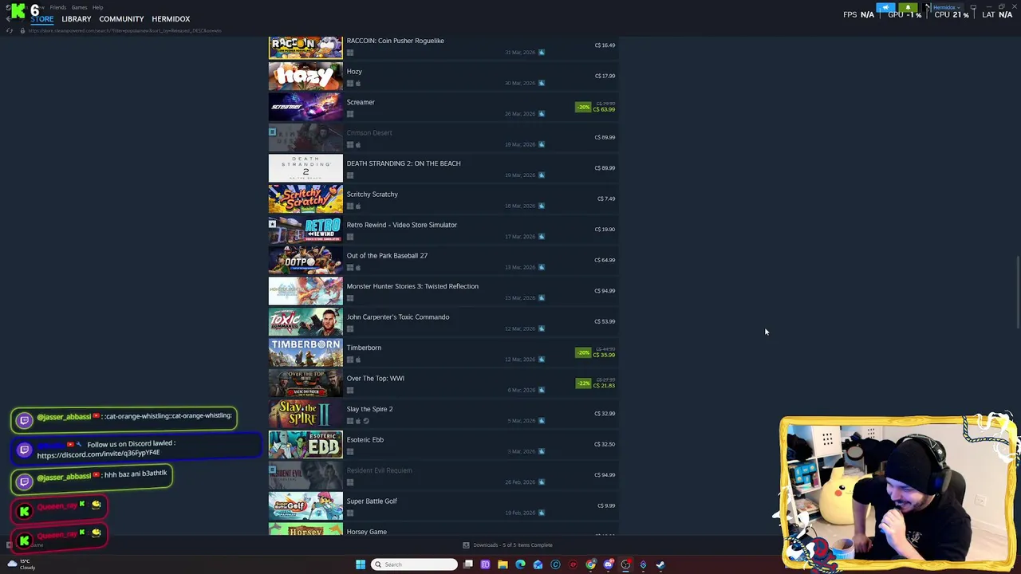Click the C$ 53.99 Toxic Commando price
The width and height of the screenshot is (1021, 574).
[605, 321]
